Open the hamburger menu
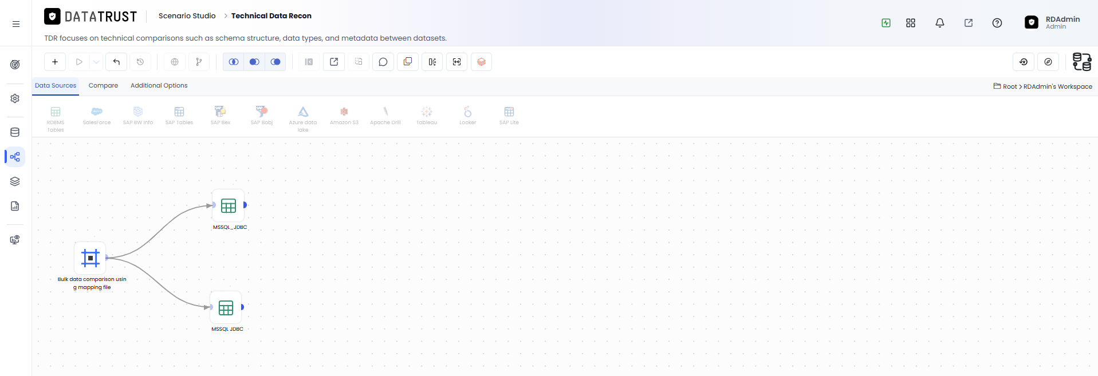Viewport: 1098px width, 376px height. 16,24
